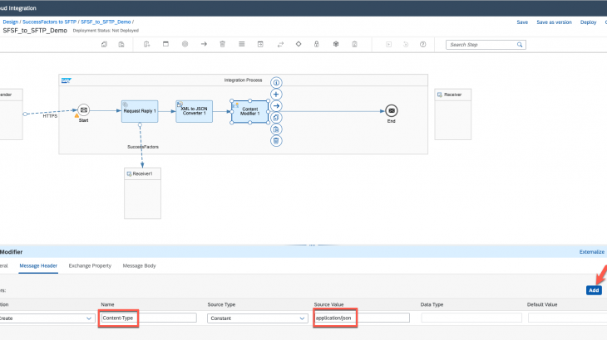Select the XML to JSON Converter 1 step
This screenshot has width=607, height=340.
[x=195, y=111]
